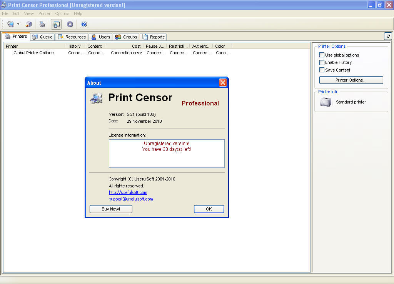Enable the Use global options checkbox
The width and height of the screenshot is (394, 284).
[322, 55]
